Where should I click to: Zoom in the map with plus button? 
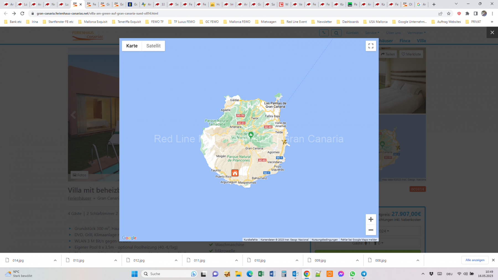(x=371, y=219)
